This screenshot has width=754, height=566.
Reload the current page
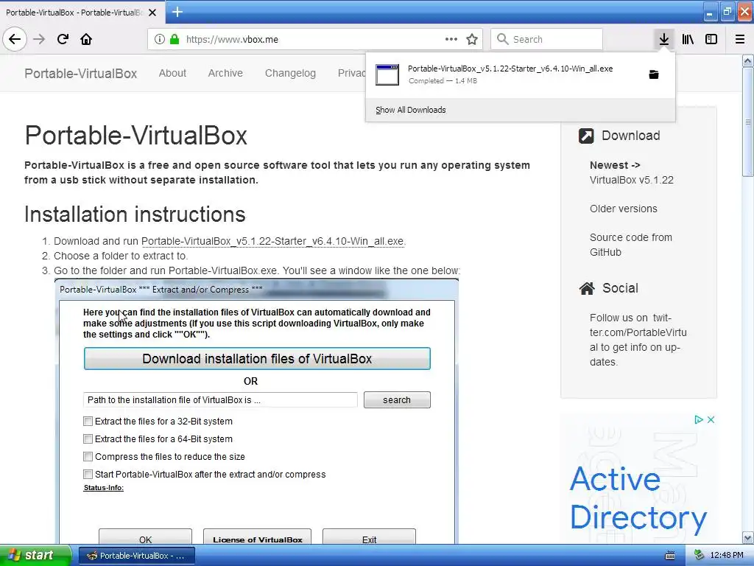coord(63,40)
